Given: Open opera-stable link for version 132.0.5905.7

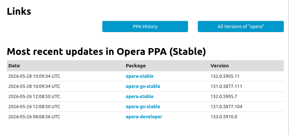Looking at the screenshot, I should click(x=140, y=96).
